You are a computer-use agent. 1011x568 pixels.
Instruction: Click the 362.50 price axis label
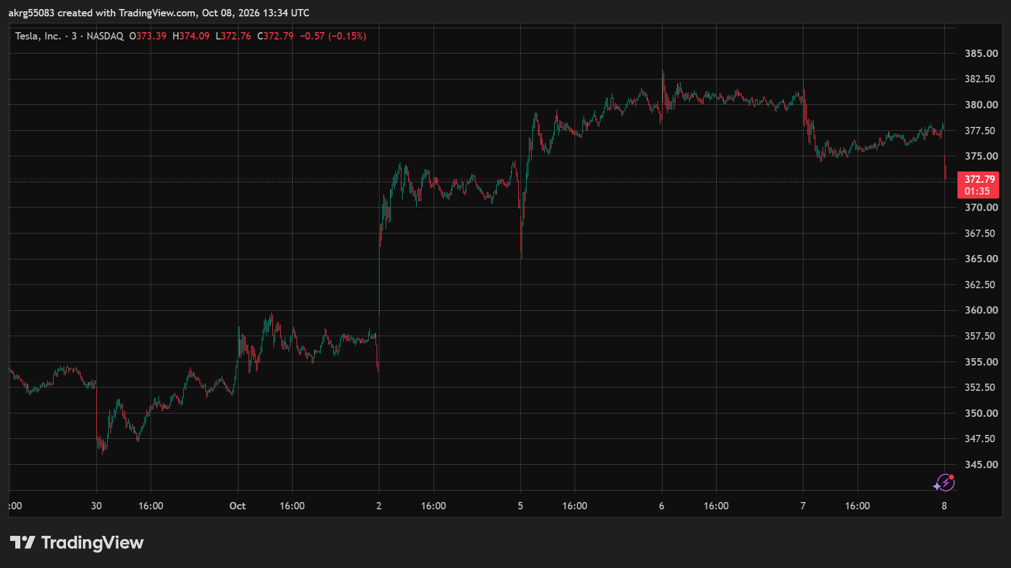[x=980, y=285]
